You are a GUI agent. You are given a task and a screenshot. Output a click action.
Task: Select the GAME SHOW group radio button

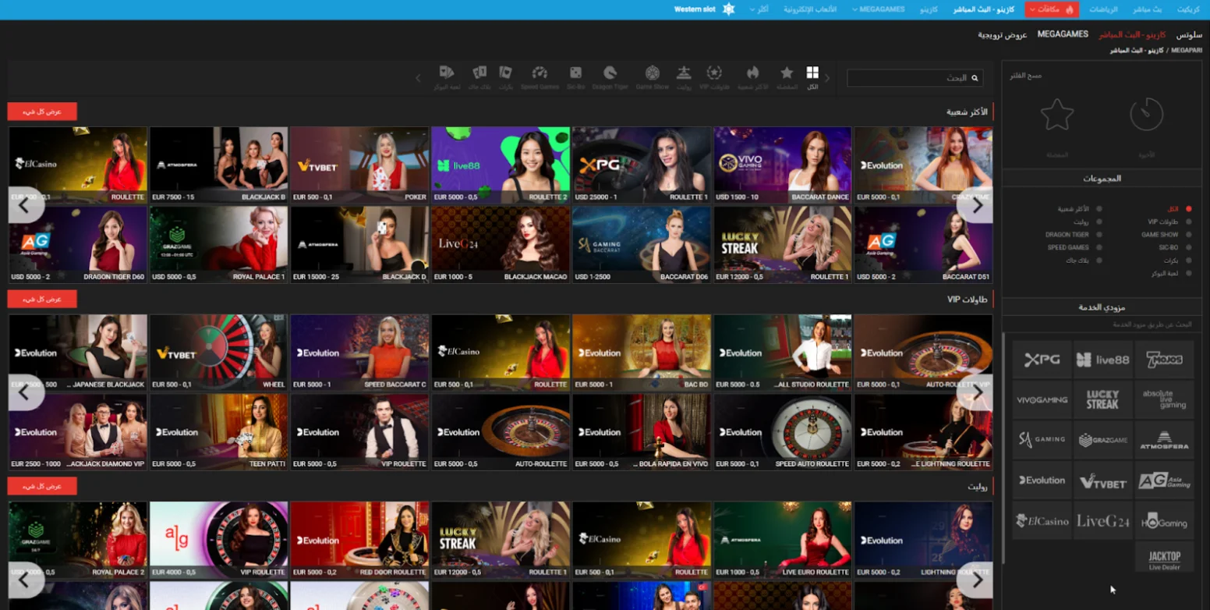(1188, 235)
